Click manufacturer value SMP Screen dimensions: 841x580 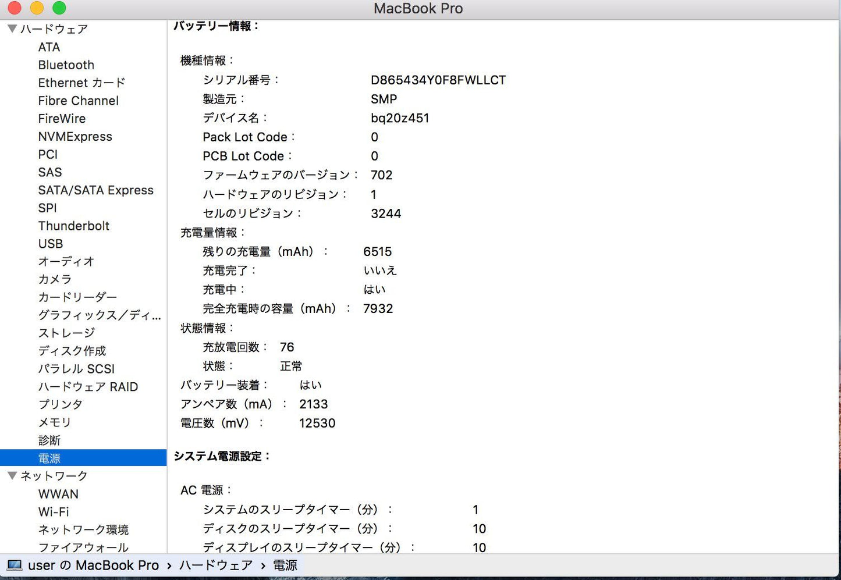384,99
